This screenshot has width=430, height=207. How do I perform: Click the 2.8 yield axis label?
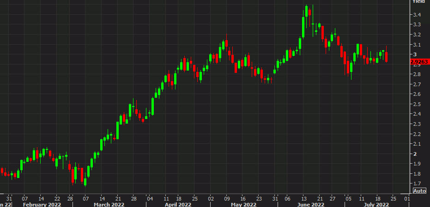[417, 75]
